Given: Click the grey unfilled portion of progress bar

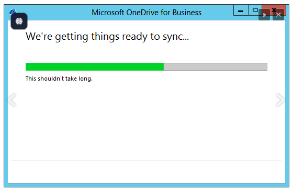Looking at the screenshot, I should click(x=216, y=67).
